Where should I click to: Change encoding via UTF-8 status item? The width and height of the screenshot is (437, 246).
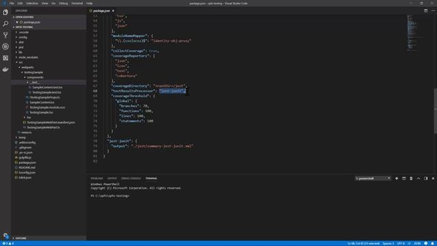(401, 243)
